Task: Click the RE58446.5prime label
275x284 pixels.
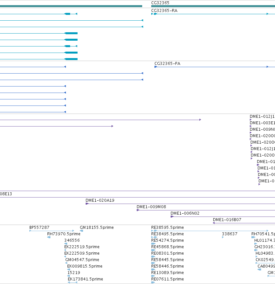Action: coord(167,266)
